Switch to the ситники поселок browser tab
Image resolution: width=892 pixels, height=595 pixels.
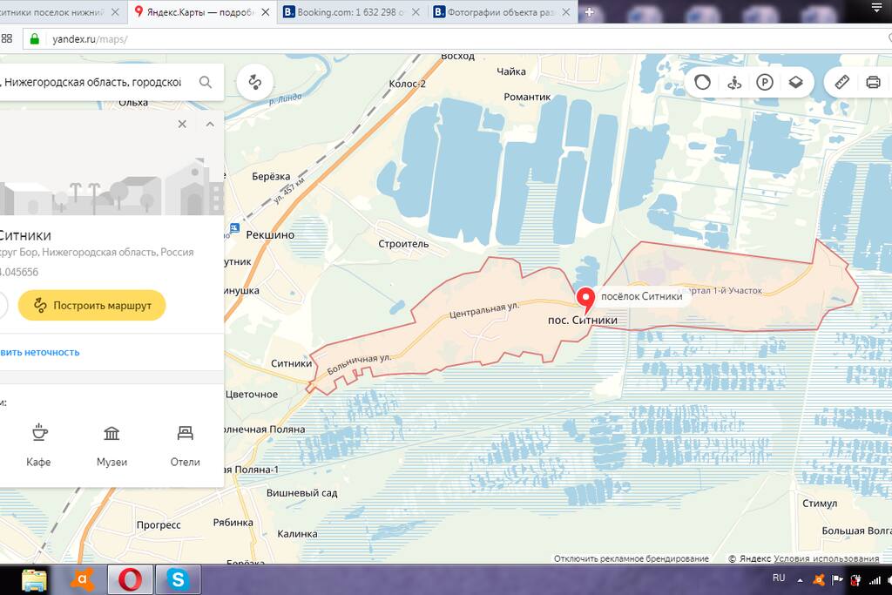point(55,12)
